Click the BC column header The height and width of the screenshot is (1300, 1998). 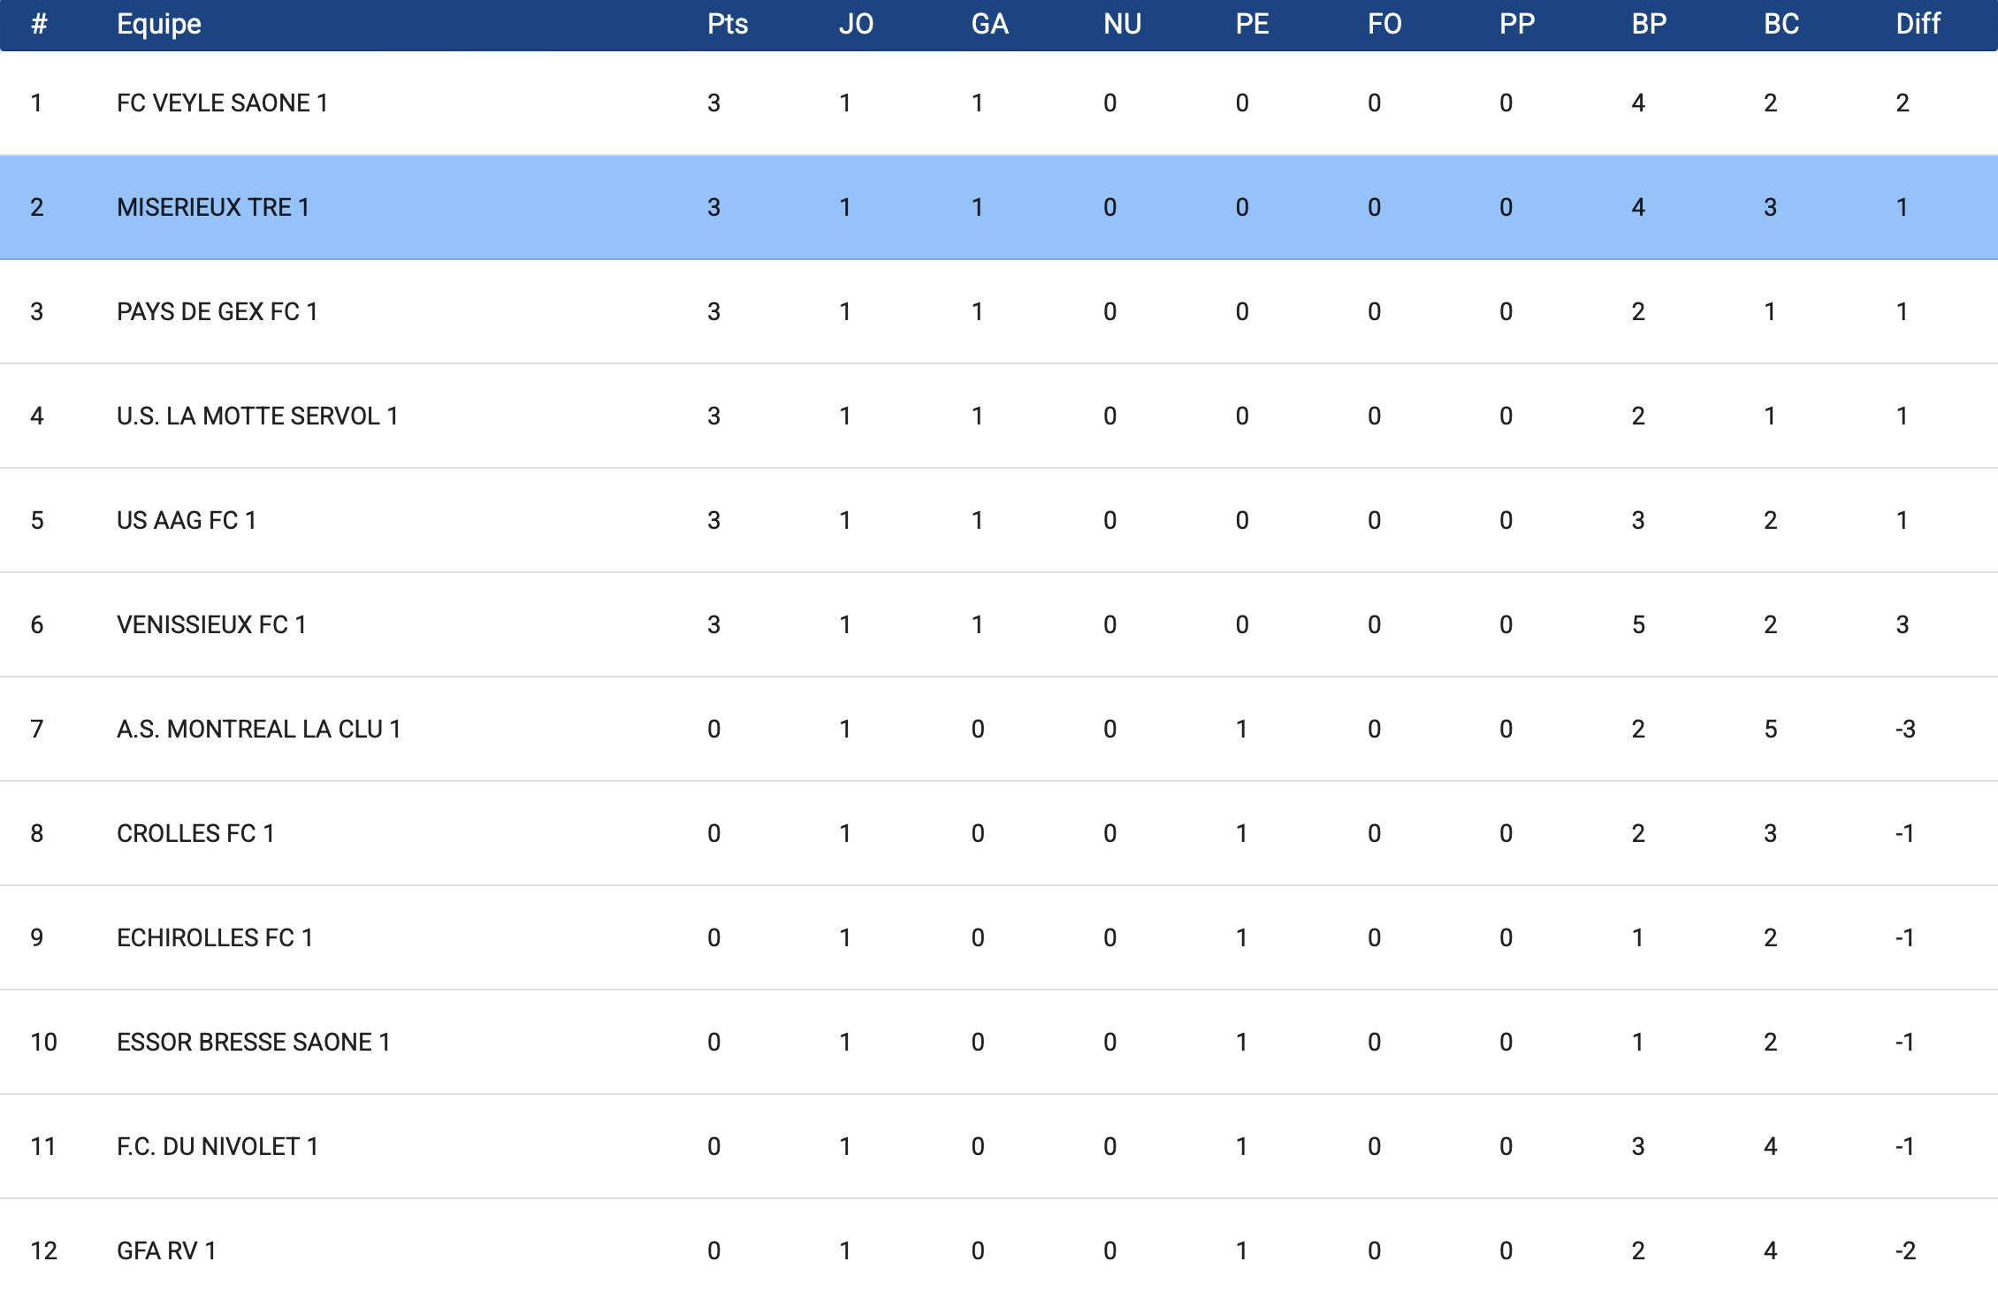pos(1781,24)
